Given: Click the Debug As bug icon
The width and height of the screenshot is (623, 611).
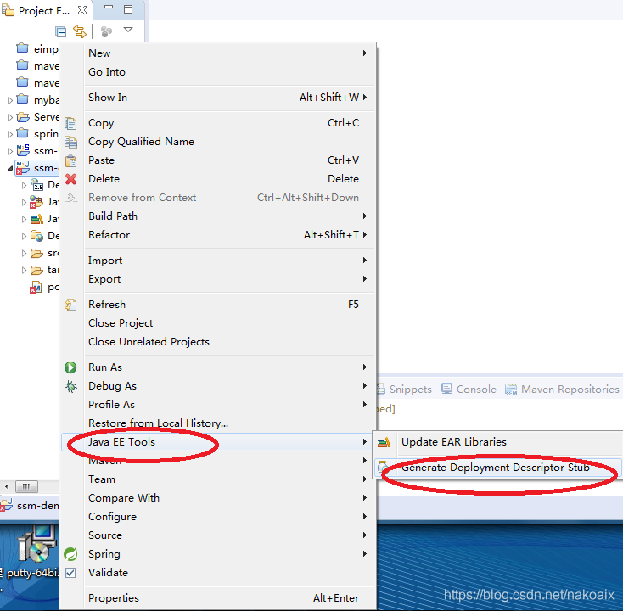Looking at the screenshot, I should point(70,386).
